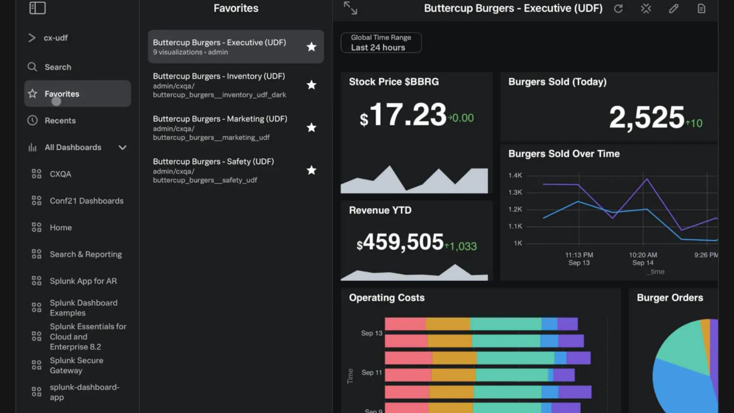The width and height of the screenshot is (734, 413).
Task: Open Splunk Dashboard Examples
Action: coord(84,308)
